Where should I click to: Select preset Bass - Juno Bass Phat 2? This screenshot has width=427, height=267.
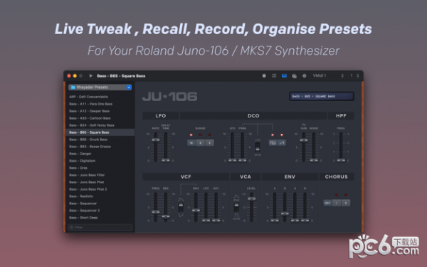pos(100,189)
